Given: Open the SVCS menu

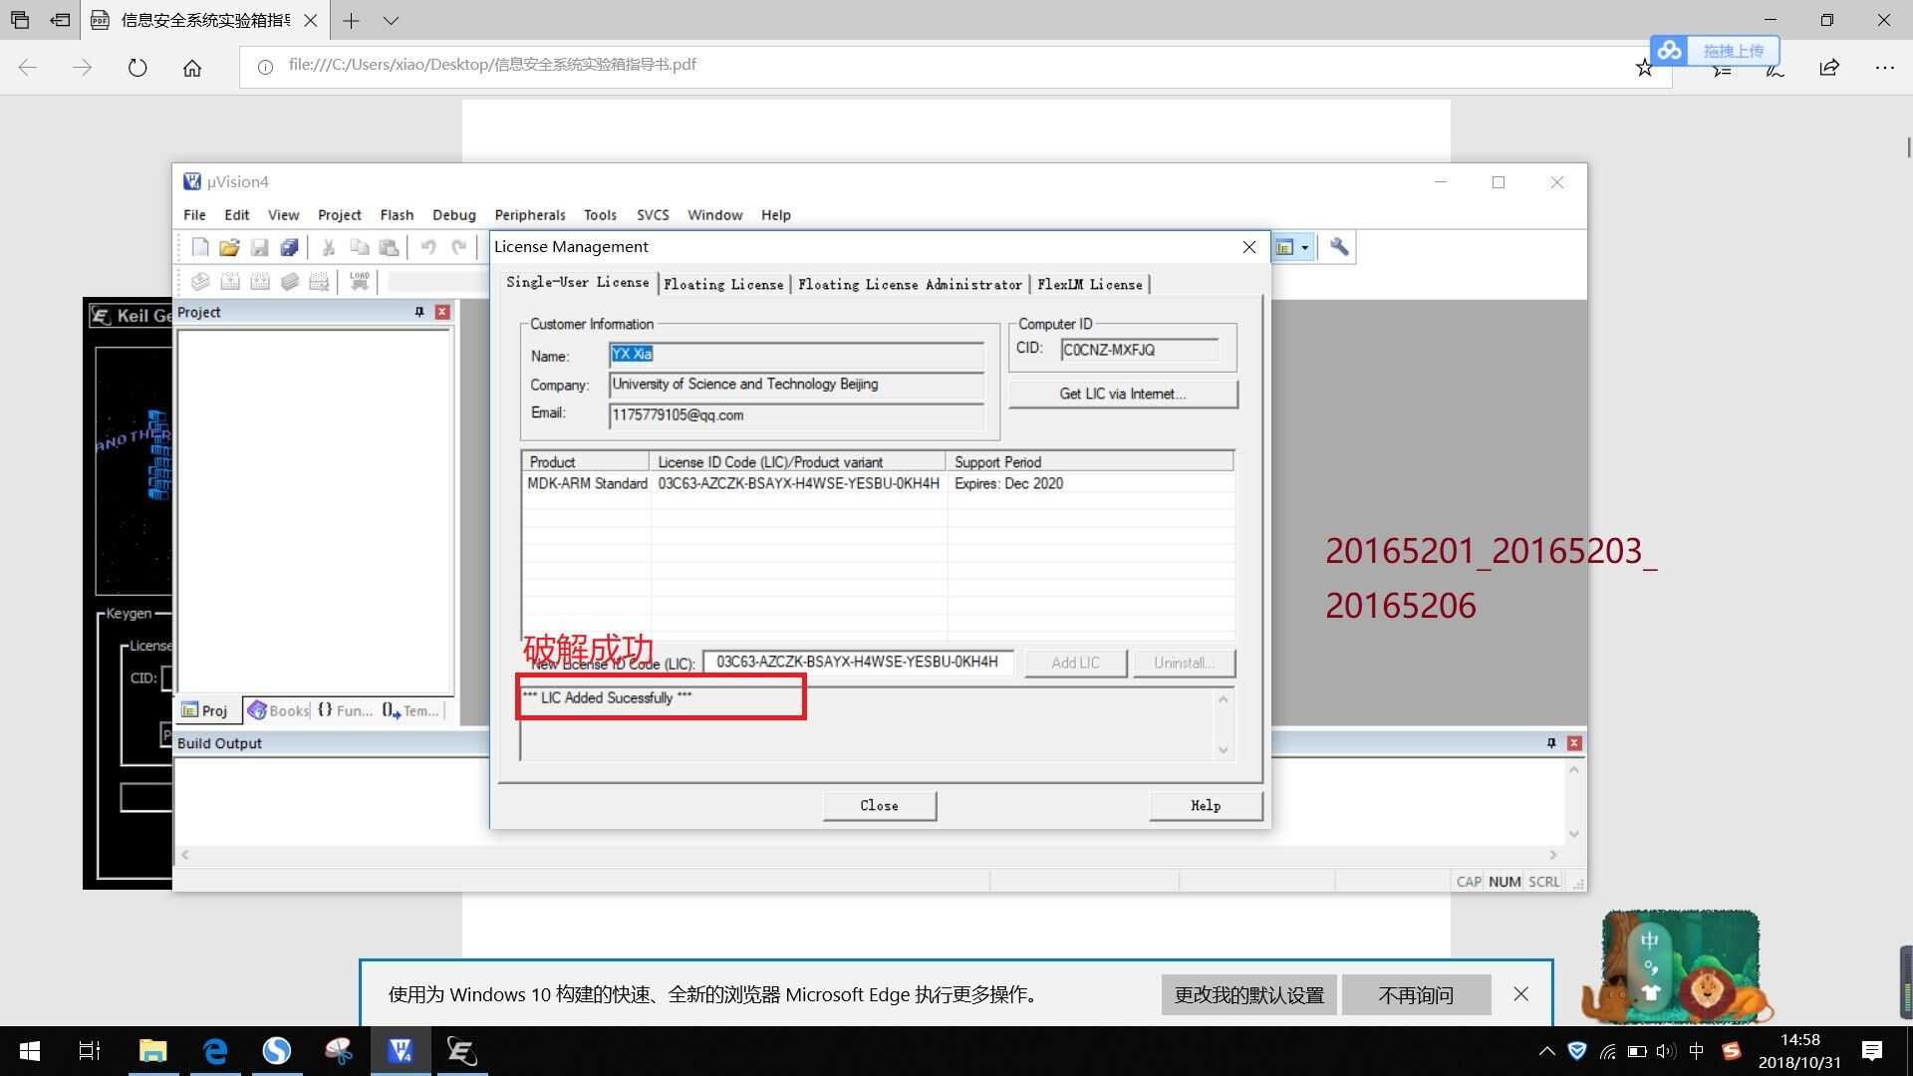Looking at the screenshot, I should tap(653, 215).
